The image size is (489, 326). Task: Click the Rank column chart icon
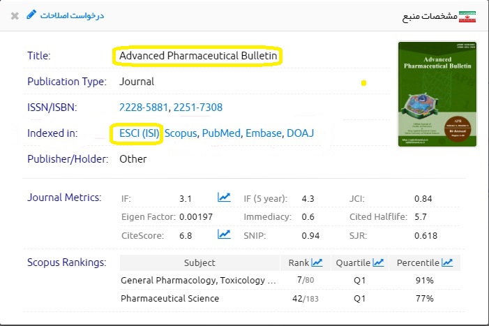pos(317,262)
